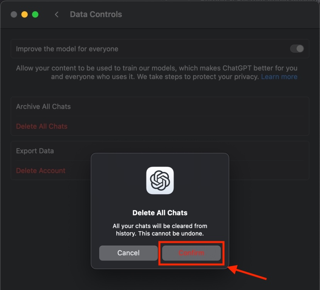This screenshot has width=320, height=290.
Task: Disable the Improve the model for everyone switch
Action: (296, 48)
